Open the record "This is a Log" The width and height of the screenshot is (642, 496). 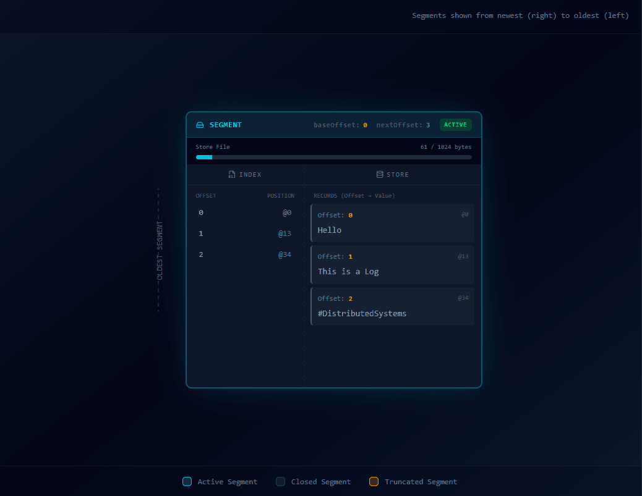pos(392,264)
